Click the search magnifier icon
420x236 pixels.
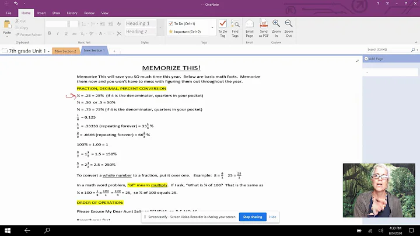(x=413, y=50)
